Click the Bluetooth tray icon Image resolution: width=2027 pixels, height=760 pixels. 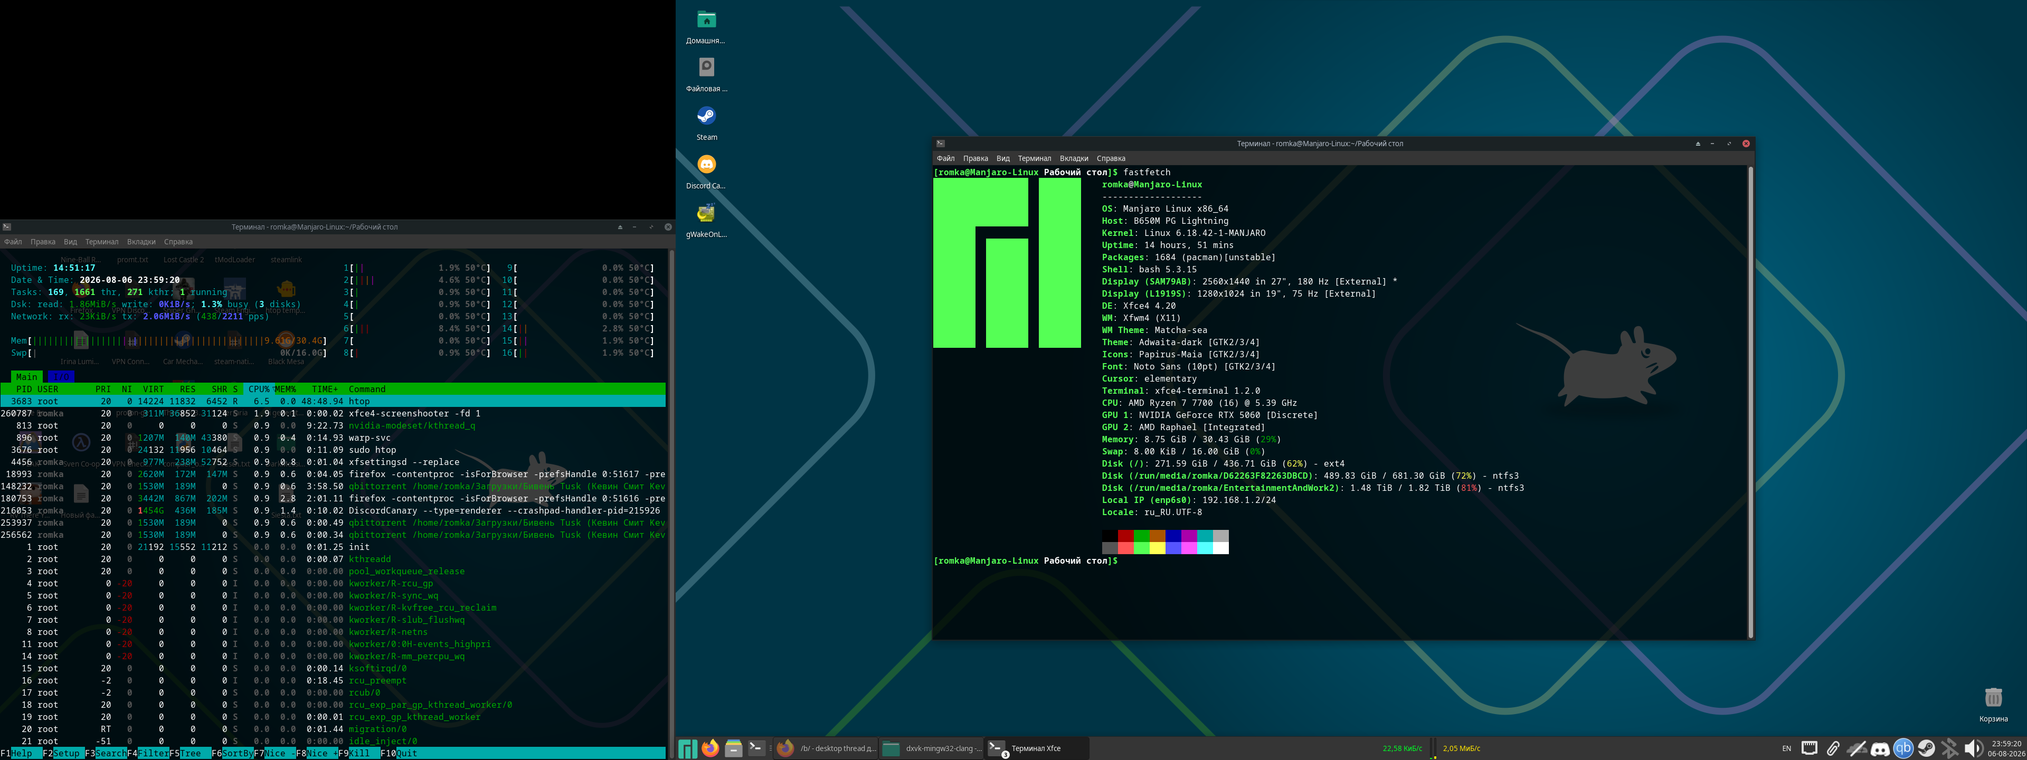coord(1949,748)
